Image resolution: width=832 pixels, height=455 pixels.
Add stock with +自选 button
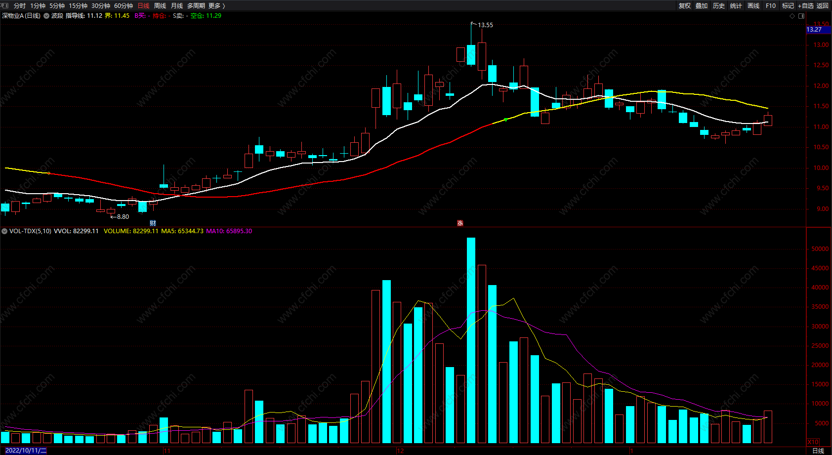pyautogui.click(x=806, y=5)
